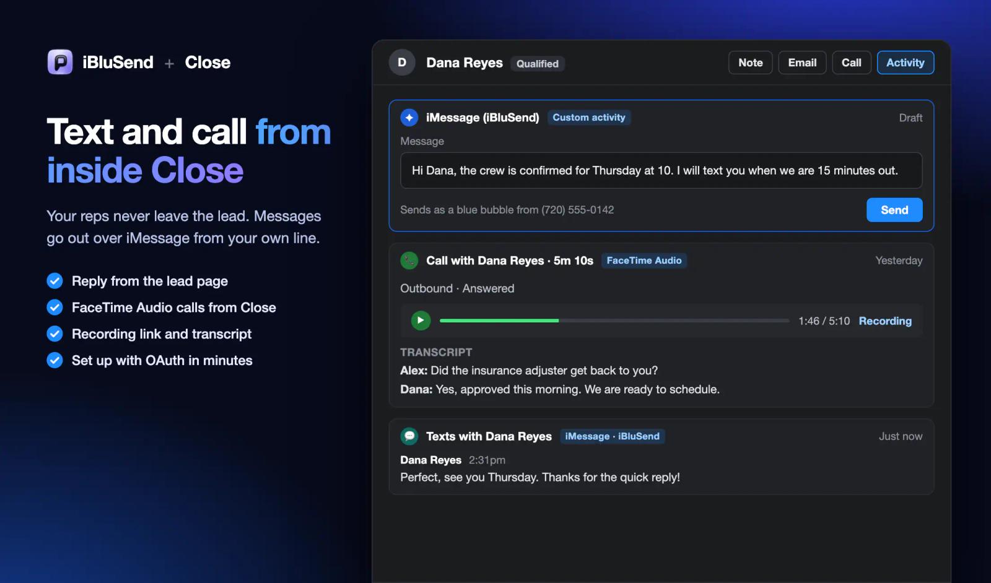Click the green phone call icon

pyautogui.click(x=409, y=261)
